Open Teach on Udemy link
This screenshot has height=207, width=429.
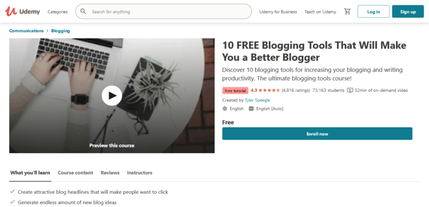(x=321, y=12)
